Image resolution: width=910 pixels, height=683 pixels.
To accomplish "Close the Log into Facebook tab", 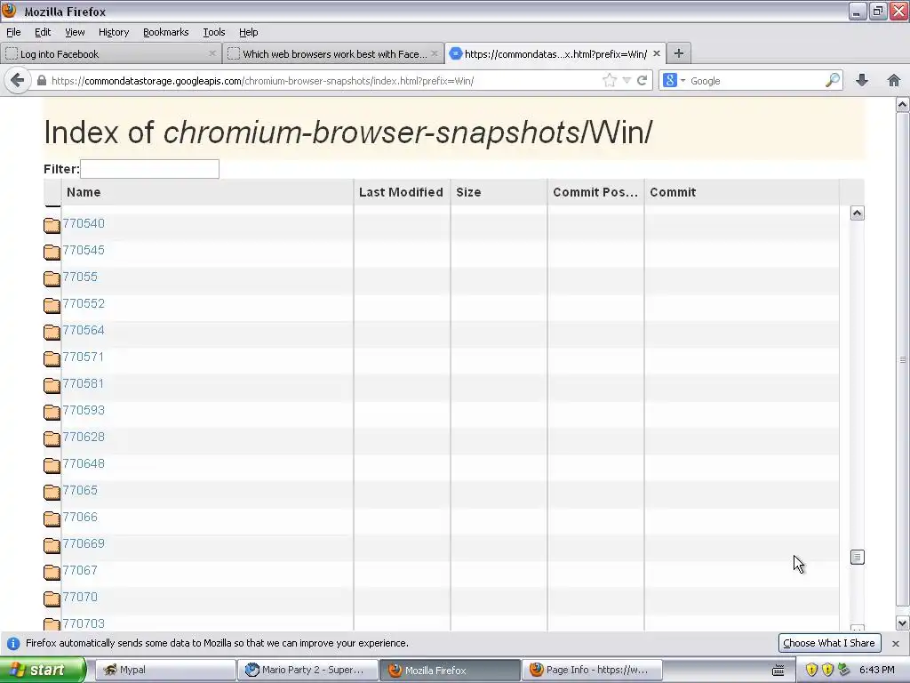I will [x=212, y=53].
